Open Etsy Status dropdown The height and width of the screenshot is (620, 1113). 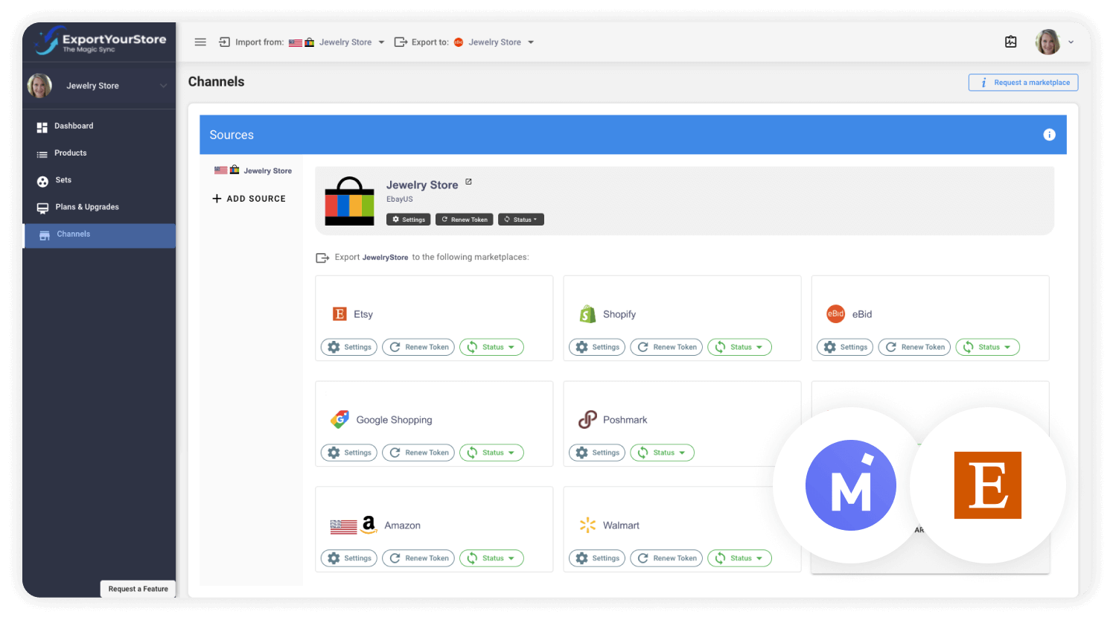point(491,347)
